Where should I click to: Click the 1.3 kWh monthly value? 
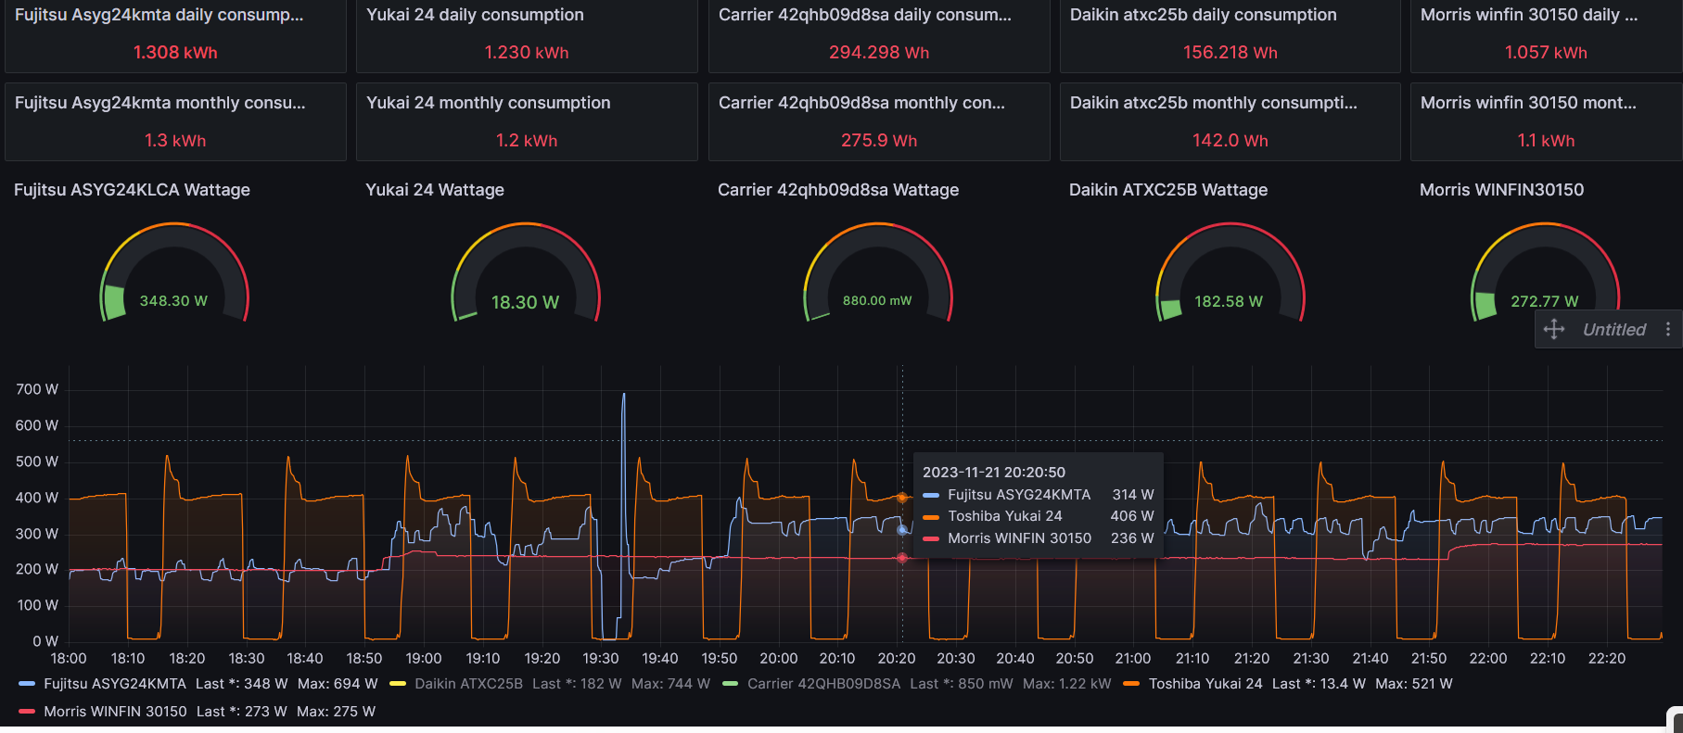tap(175, 141)
